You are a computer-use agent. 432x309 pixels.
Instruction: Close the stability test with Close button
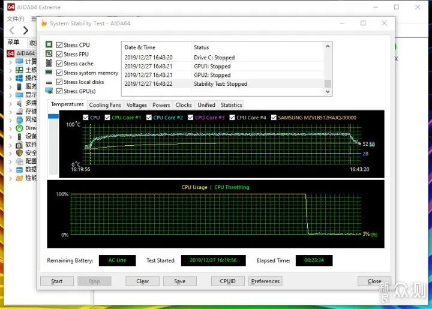(x=374, y=281)
